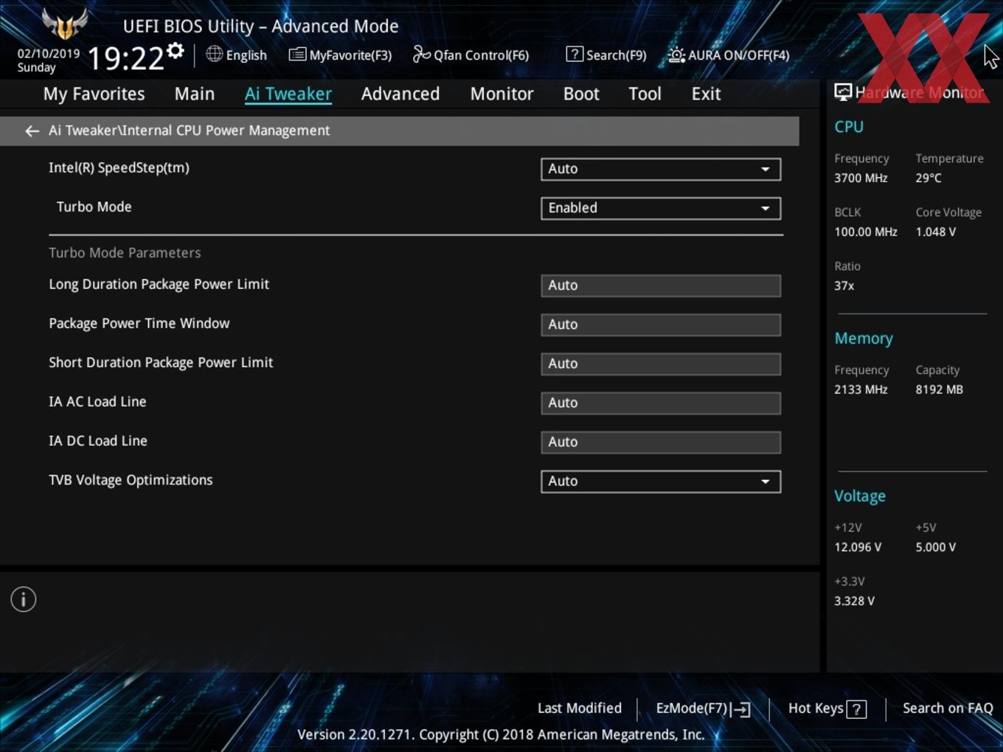Click the IA DC Load Line field
Image resolution: width=1003 pixels, height=752 pixels.
tap(661, 442)
